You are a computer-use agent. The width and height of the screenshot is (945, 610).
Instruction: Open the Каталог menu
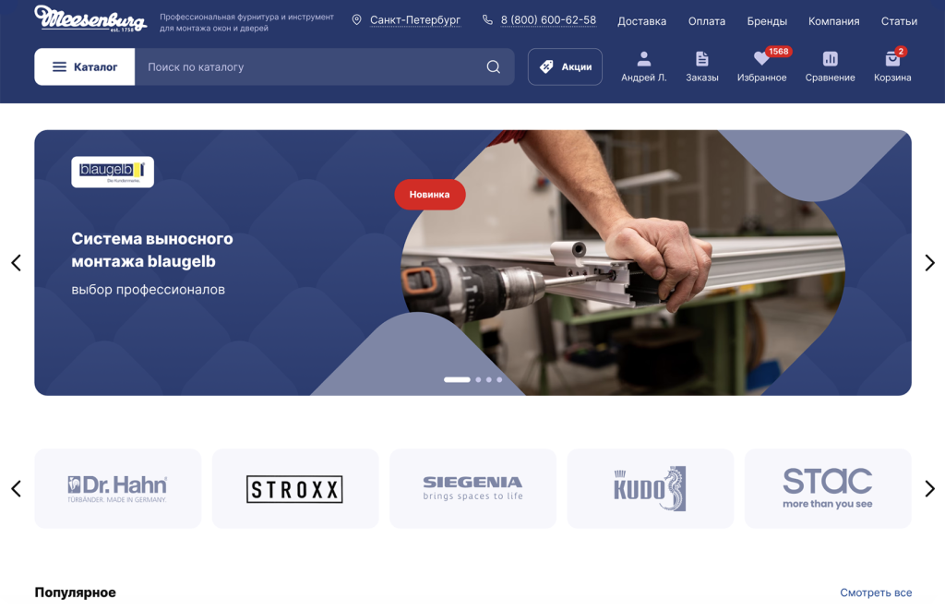[85, 67]
